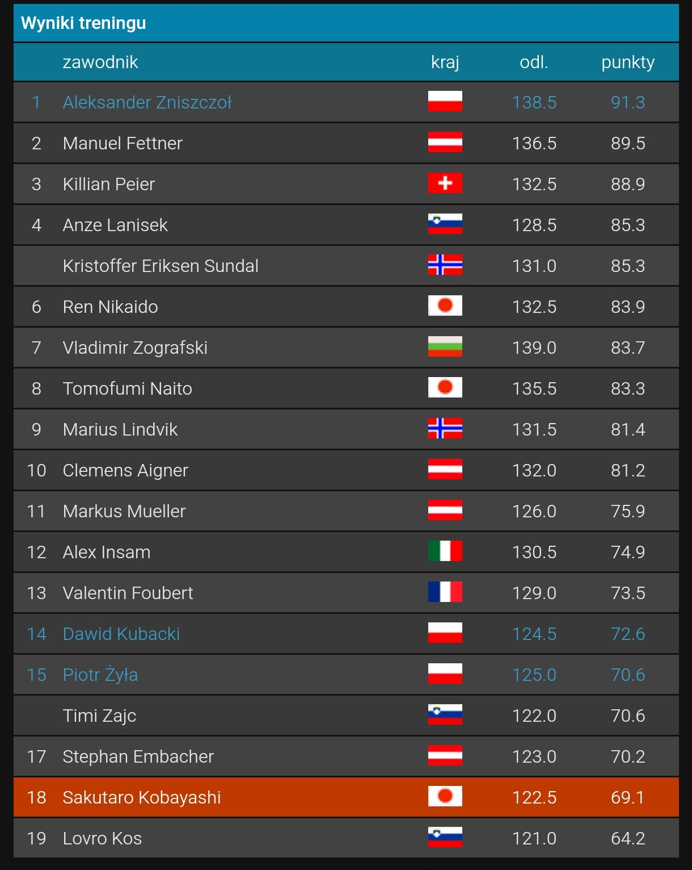
Task: Click the Italian flag beside Alex Insam
Action: tap(445, 551)
